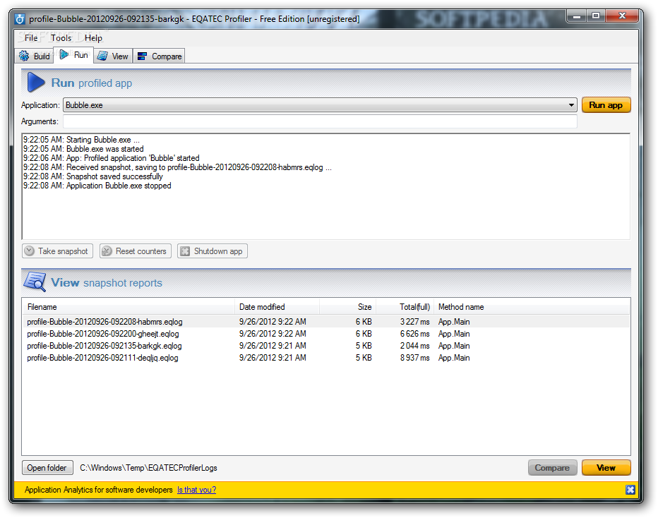Select profile-Bubble-20120926-092208-habmrs.eqlog row
The height and width of the screenshot is (518, 658).
[326, 322]
